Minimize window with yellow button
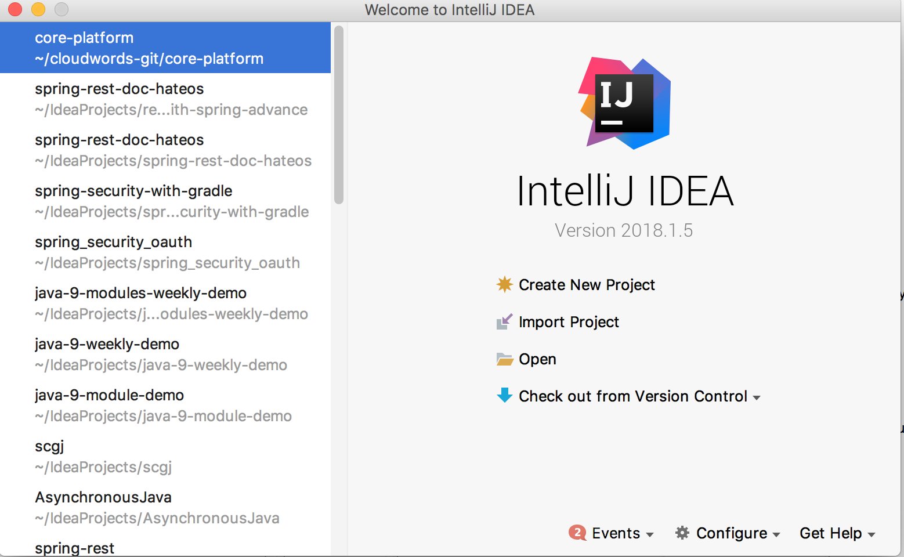This screenshot has width=904, height=557. [38, 9]
